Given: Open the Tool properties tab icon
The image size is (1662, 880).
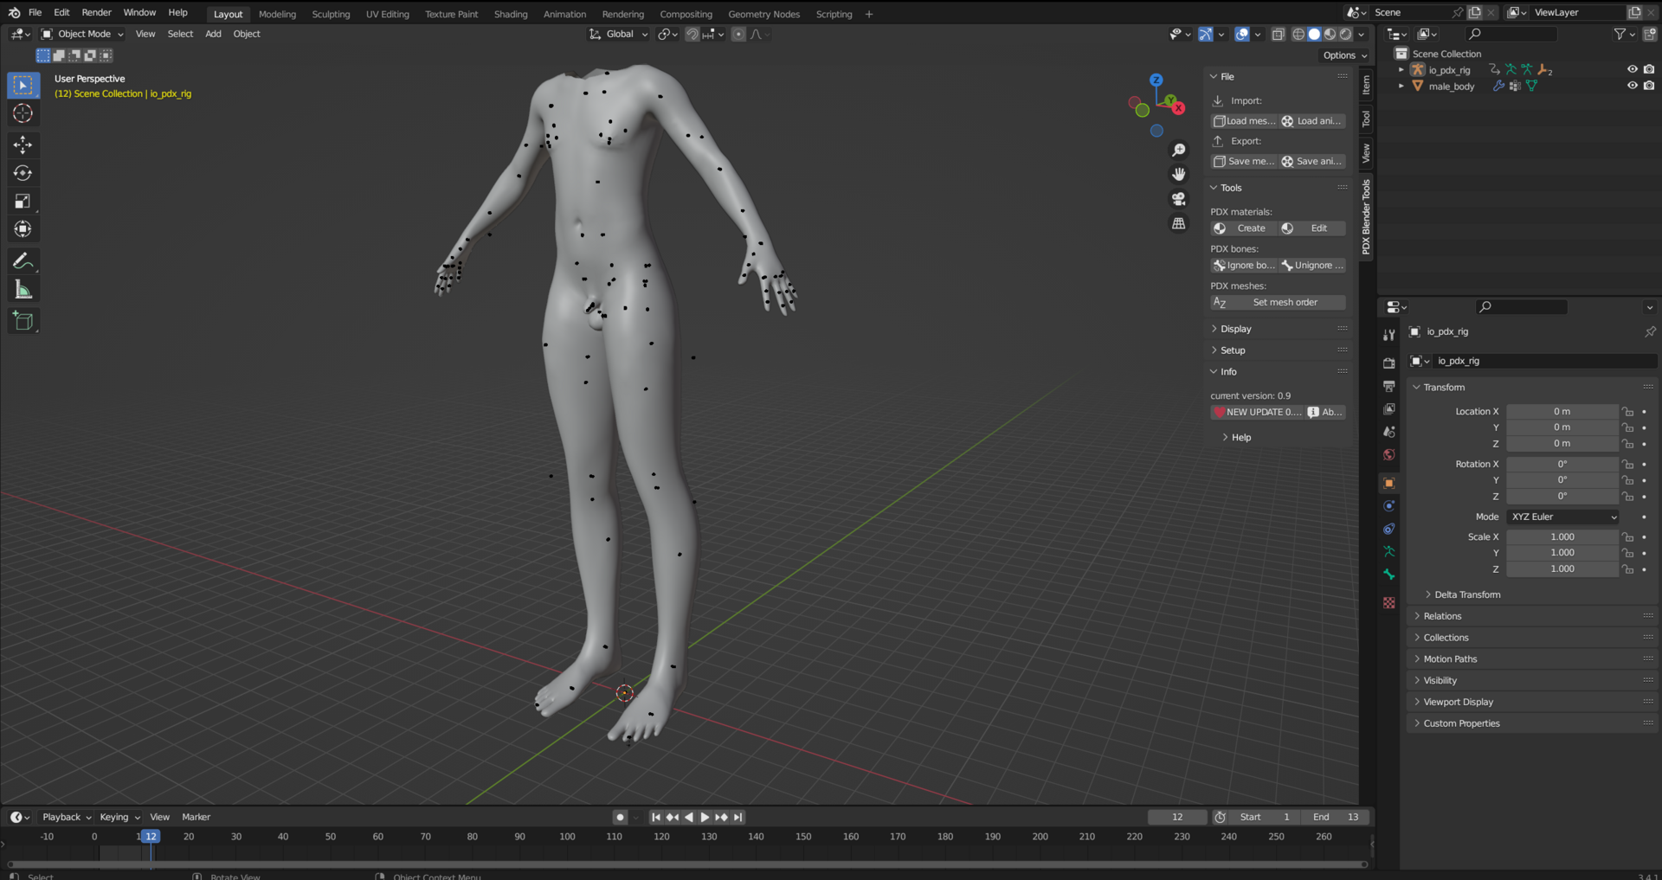Looking at the screenshot, I should coord(1388,335).
